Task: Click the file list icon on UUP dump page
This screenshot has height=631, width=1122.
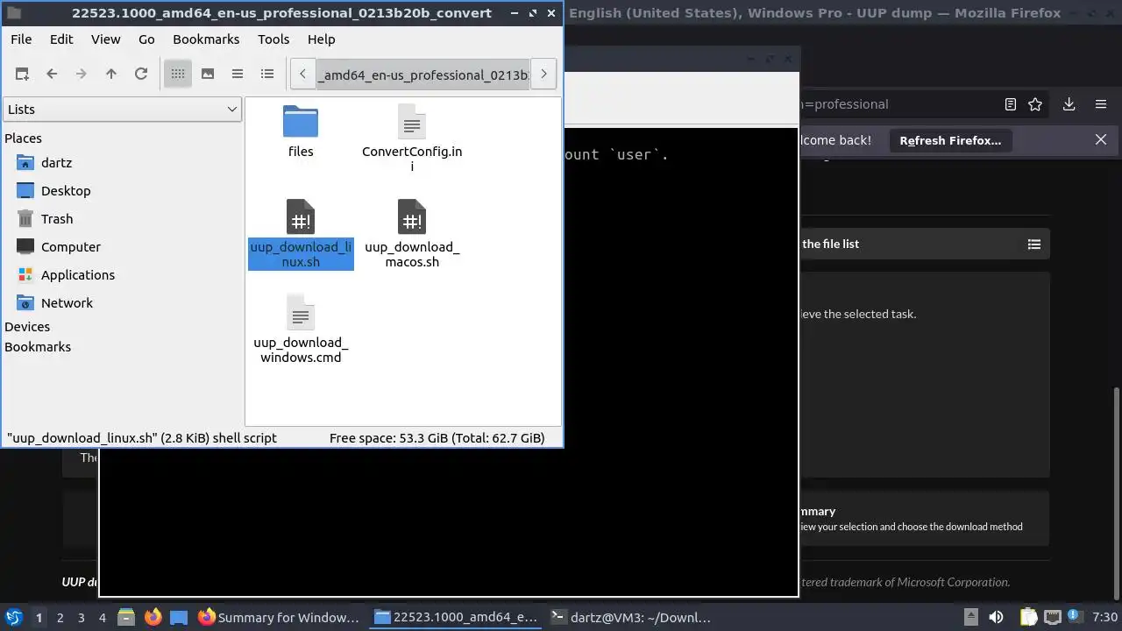Action: pos(1034,245)
